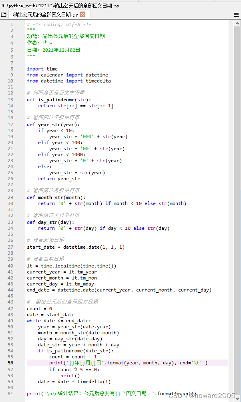This screenshot has height=402, width=241.
Task: Click the '功能：输出公元后的全部回文日期' docstring line
Action: (66, 36)
